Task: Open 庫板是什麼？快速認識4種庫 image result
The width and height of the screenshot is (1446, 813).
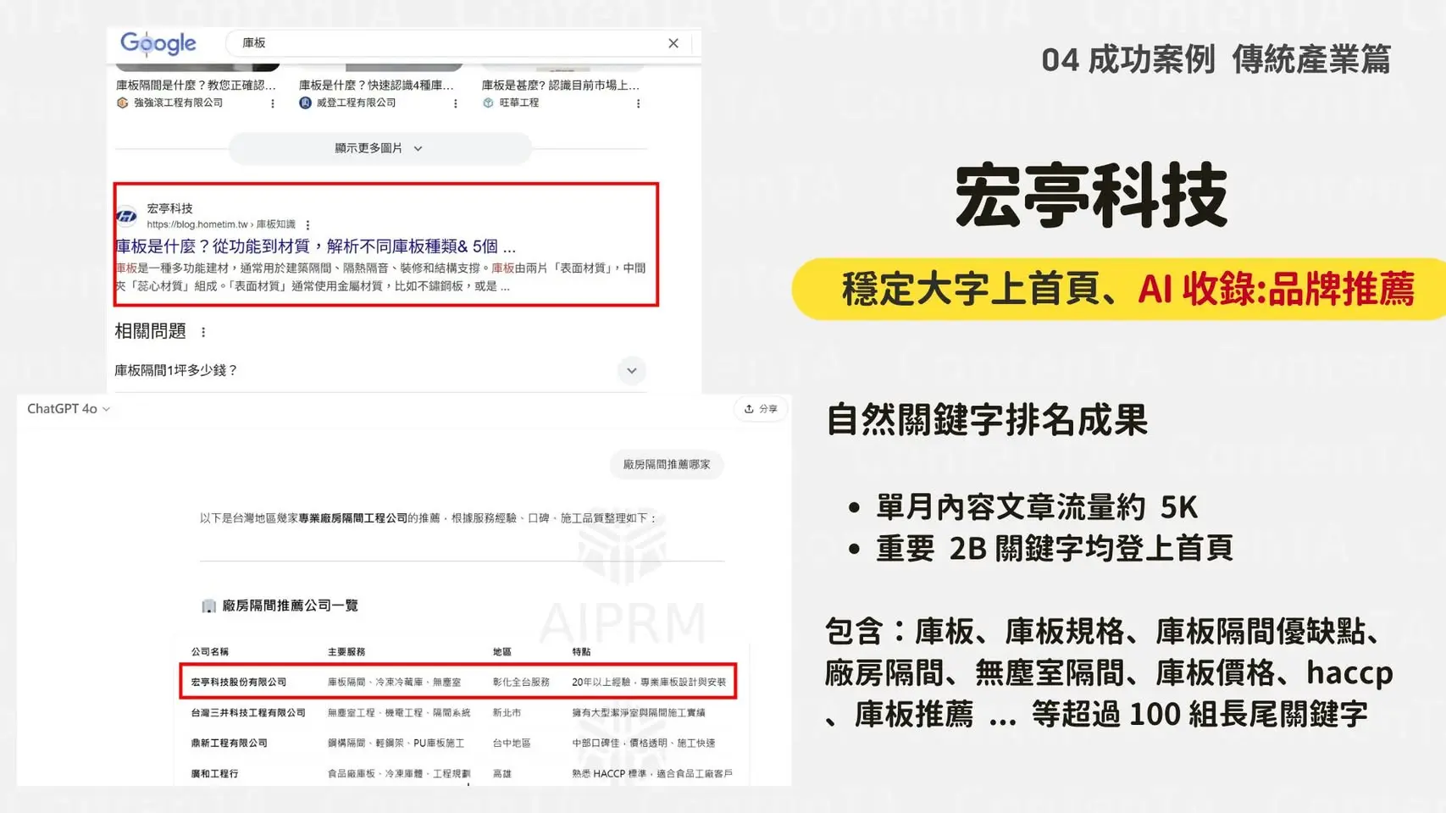Action: pyautogui.click(x=376, y=86)
